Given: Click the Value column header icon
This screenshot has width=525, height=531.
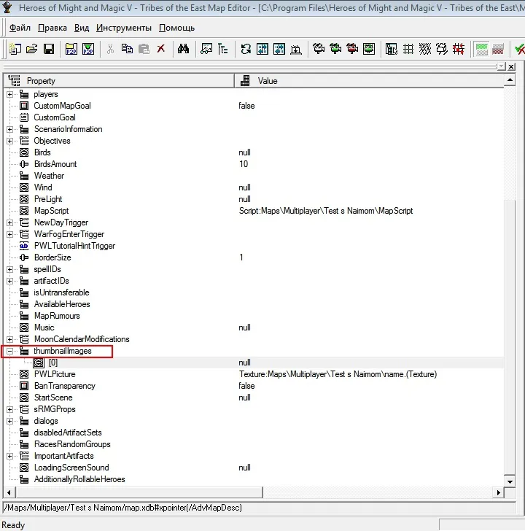Looking at the screenshot, I should (x=245, y=80).
